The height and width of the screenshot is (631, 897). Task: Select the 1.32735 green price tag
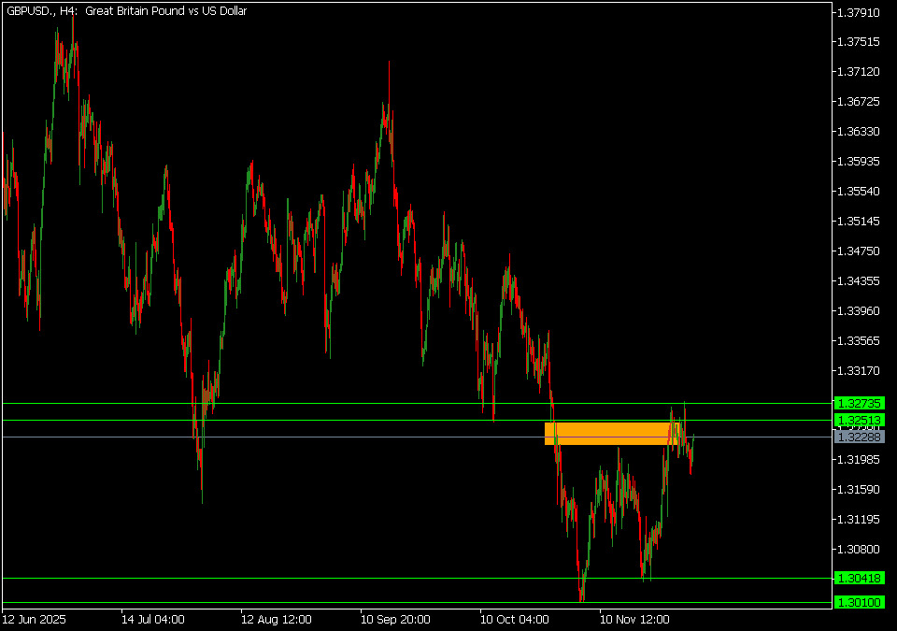pos(860,403)
